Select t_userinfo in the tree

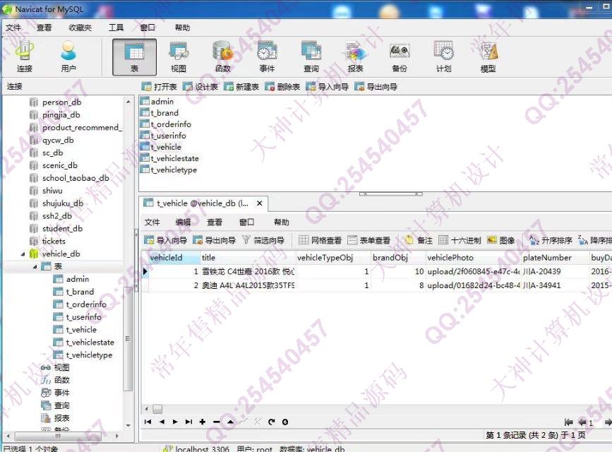83,317
